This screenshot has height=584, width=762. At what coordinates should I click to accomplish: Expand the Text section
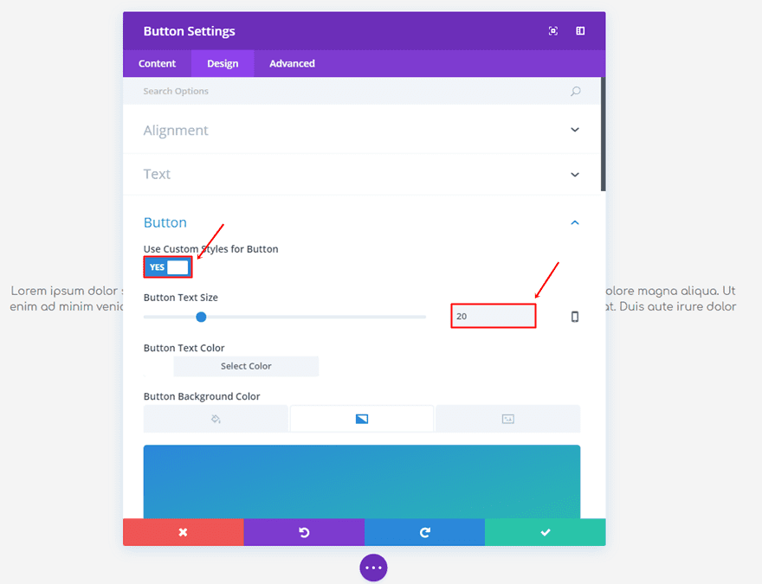click(575, 174)
